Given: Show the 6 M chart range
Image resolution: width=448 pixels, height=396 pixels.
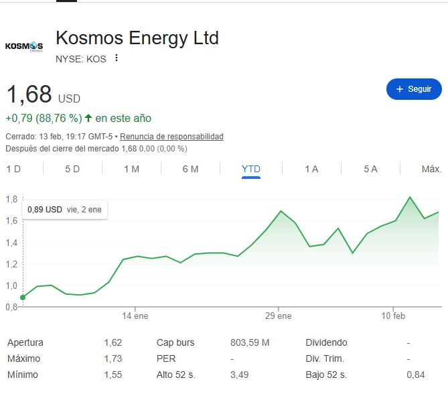Looking at the screenshot, I should pos(190,169).
